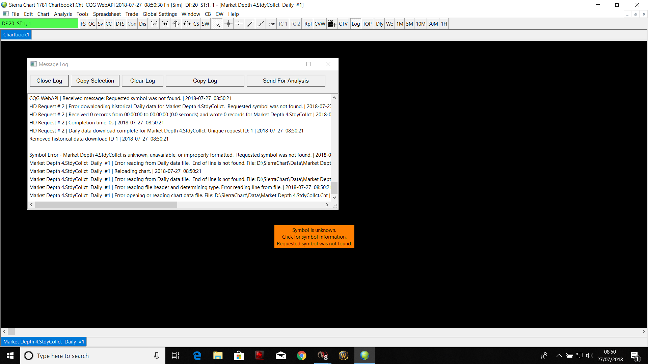Click the expand bar spacing icon
648x364 pixels.
click(154, 24)
